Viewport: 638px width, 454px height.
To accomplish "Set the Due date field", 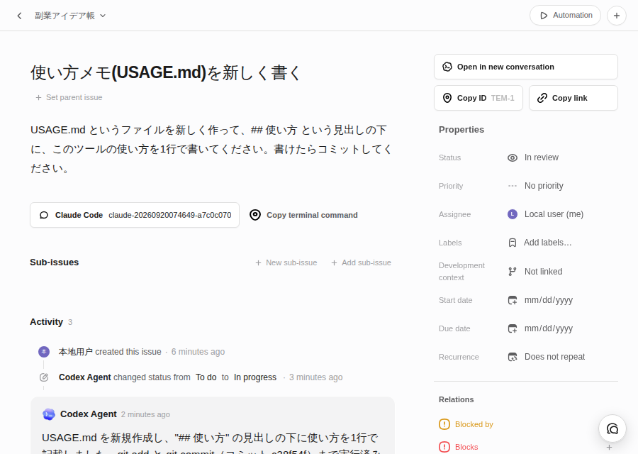I will coord(540,328).
